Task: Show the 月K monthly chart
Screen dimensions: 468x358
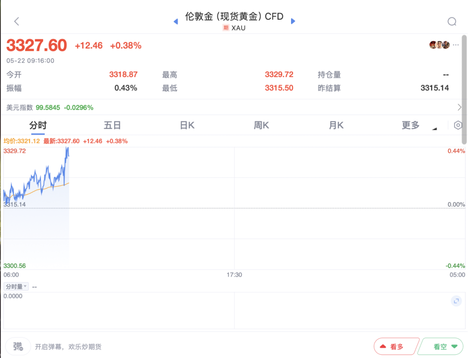Action: (x=336, y=126)
